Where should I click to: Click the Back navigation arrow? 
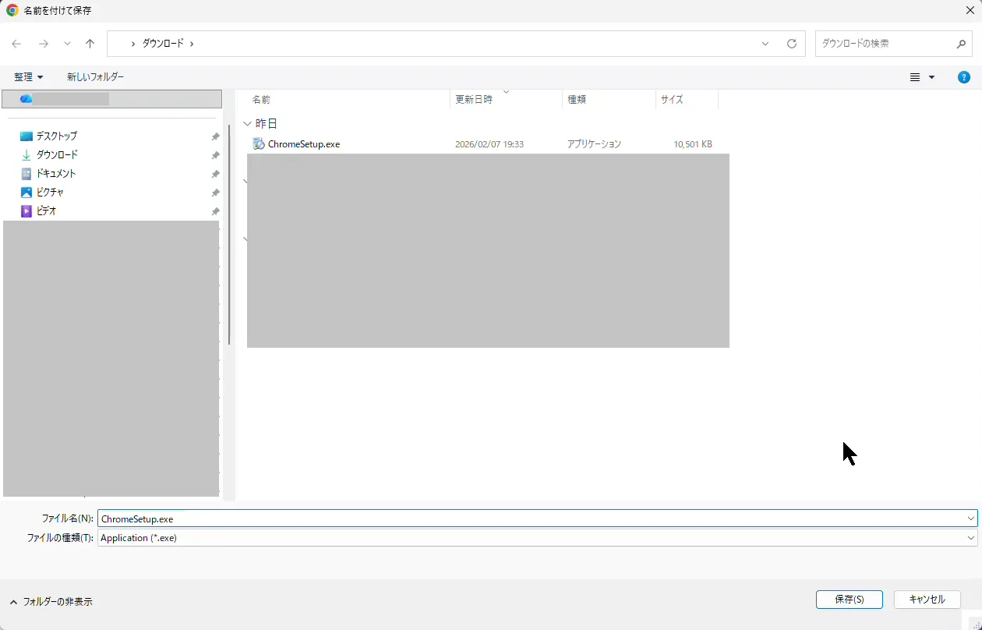tap(16, 44)
